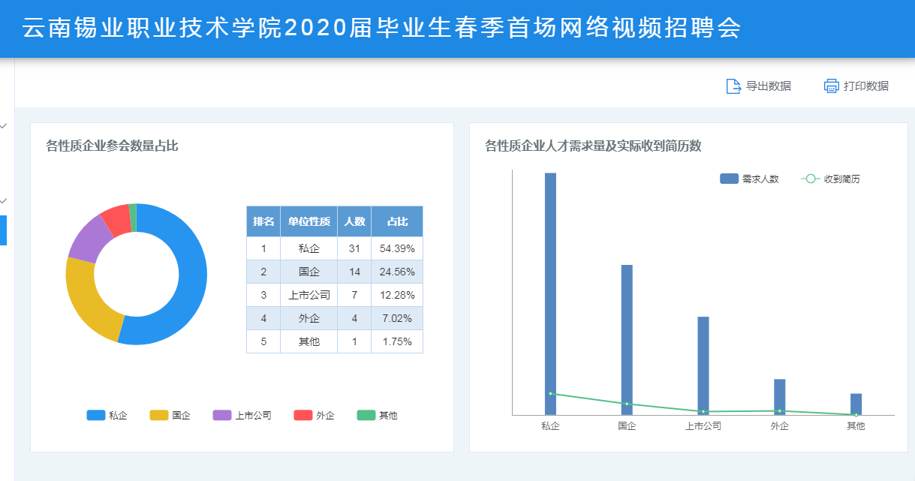
Task: Click the export data document icon
Action: click(x=733, y=86)
